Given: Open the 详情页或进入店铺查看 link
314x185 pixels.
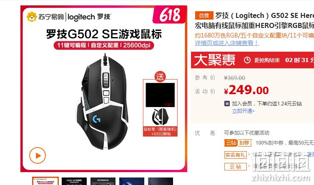Looking at the screenshot, I should pos(227,43).
